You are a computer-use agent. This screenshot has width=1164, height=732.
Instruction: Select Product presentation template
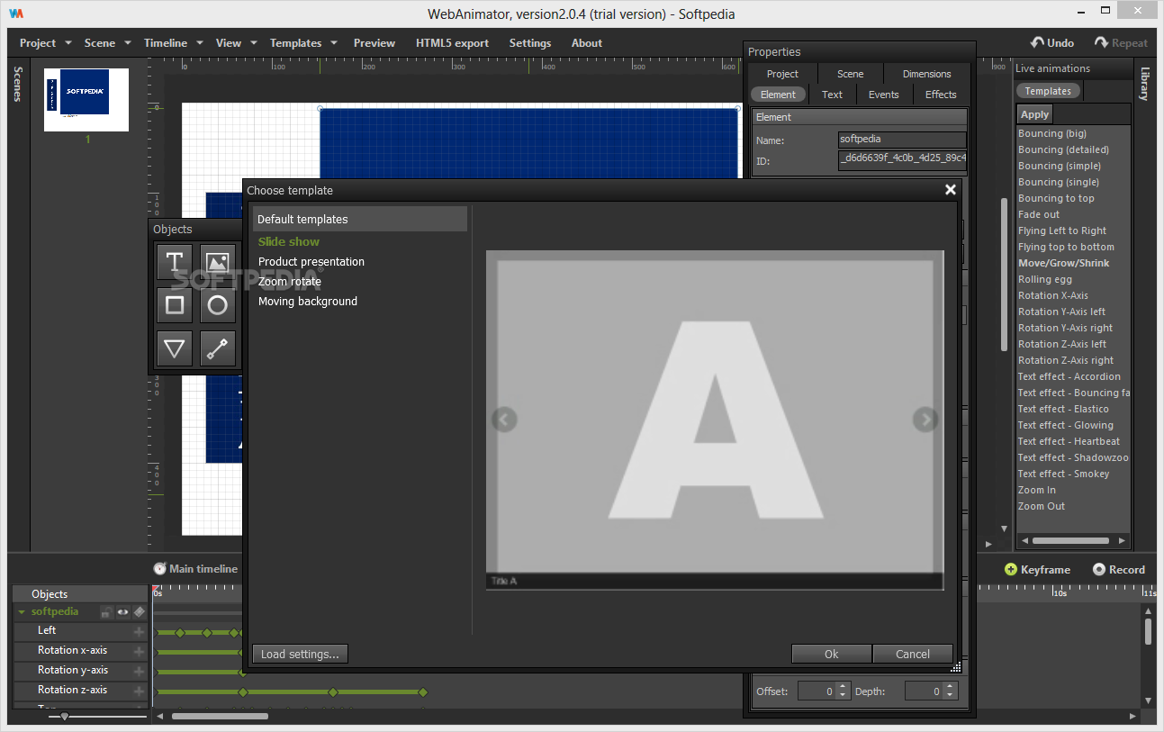[311, 262]
